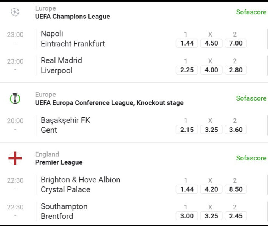The height and width of the screenshot is (226, 268).
Task: Click the Europa Conference League trophy icon
Action: tap(15, 99)
